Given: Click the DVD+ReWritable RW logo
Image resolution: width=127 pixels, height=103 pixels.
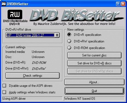Looking at the screenshot, I should pyautogui.click(x=15, y=18).
